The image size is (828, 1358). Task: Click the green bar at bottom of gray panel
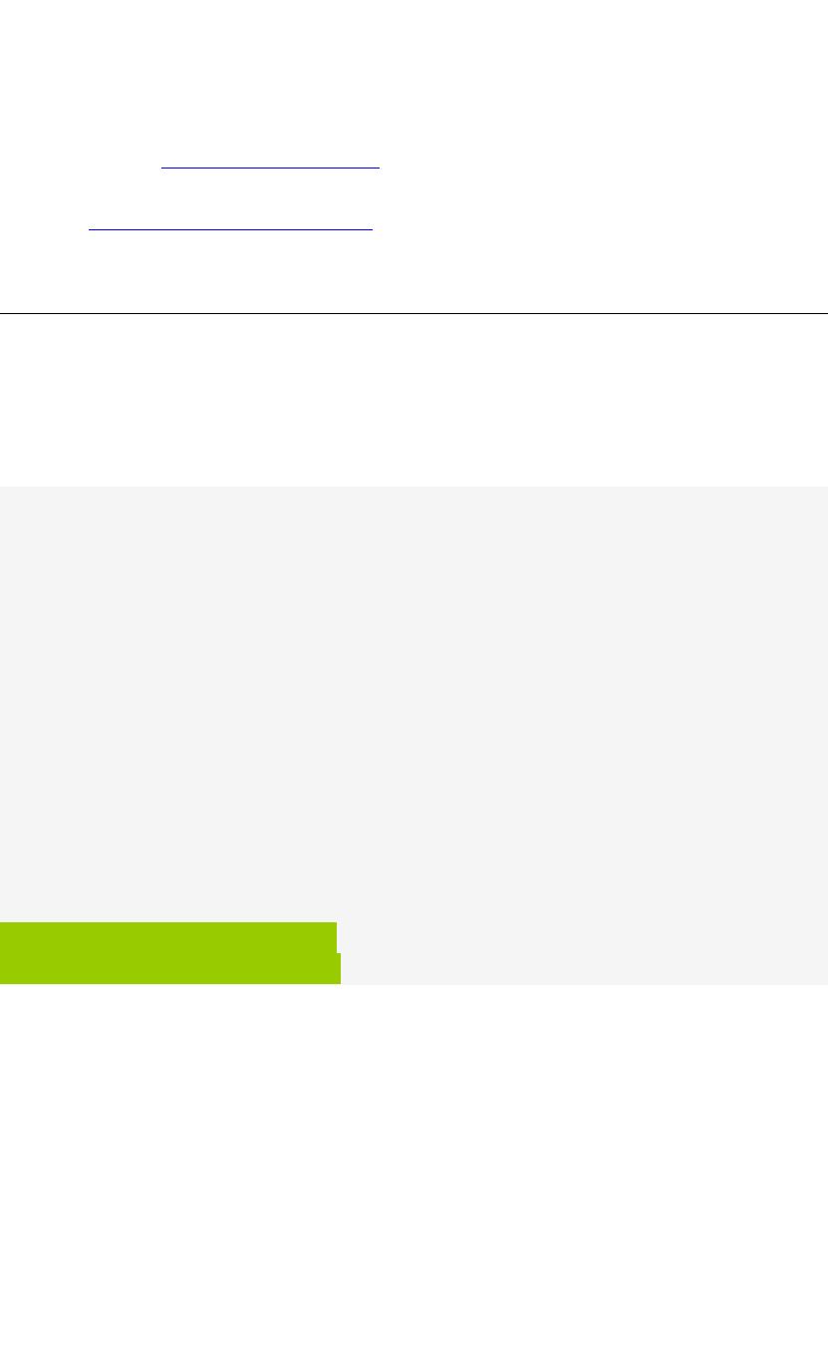169,954
